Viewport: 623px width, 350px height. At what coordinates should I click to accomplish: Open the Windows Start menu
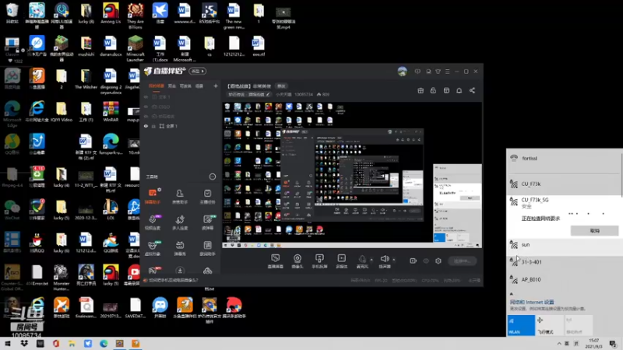(x=8, y=344)
